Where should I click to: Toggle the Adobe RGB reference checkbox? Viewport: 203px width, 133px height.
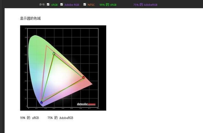[x=62, y=4]
